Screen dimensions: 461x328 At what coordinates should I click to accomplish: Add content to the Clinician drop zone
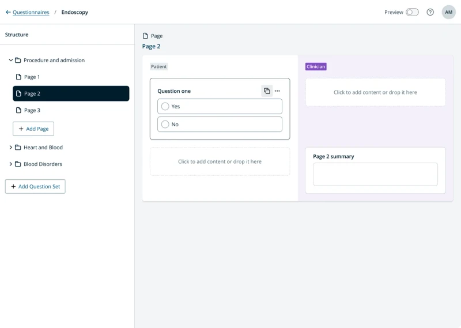pos(375,92)
